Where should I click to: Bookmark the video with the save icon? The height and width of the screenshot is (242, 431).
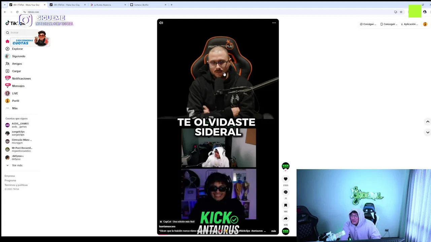(286, 205)
